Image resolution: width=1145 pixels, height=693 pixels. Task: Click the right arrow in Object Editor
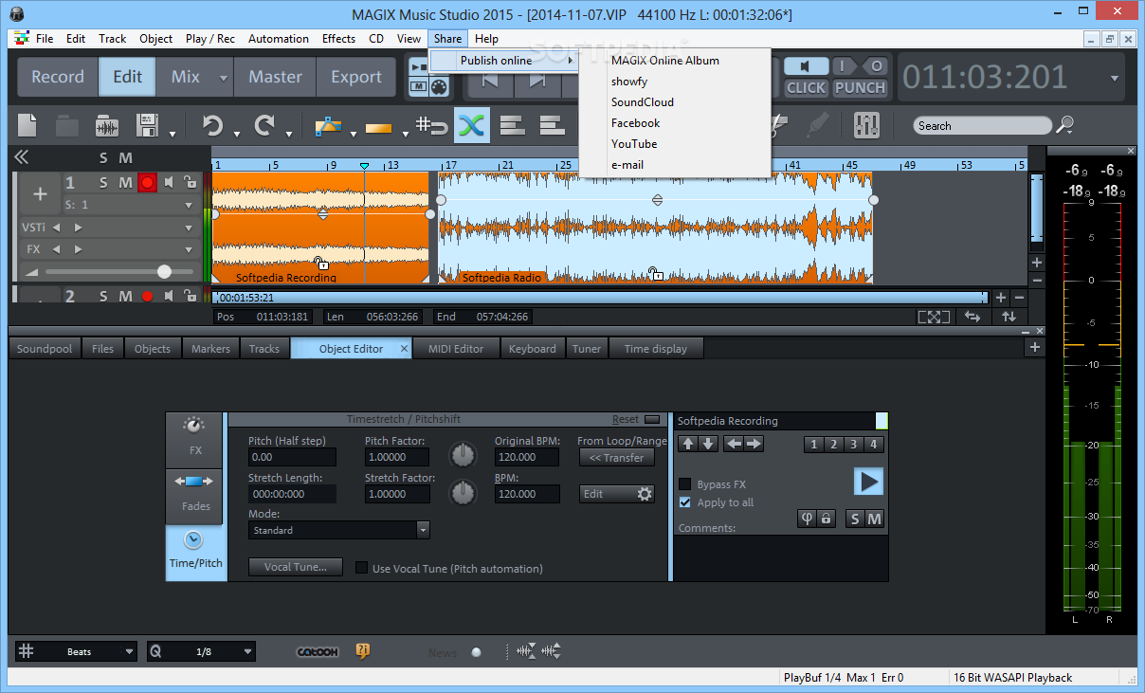754,444
